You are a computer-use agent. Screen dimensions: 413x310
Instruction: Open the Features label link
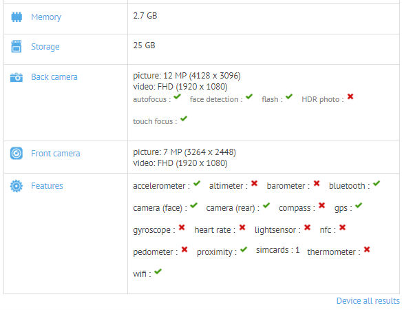pos(47,186)
